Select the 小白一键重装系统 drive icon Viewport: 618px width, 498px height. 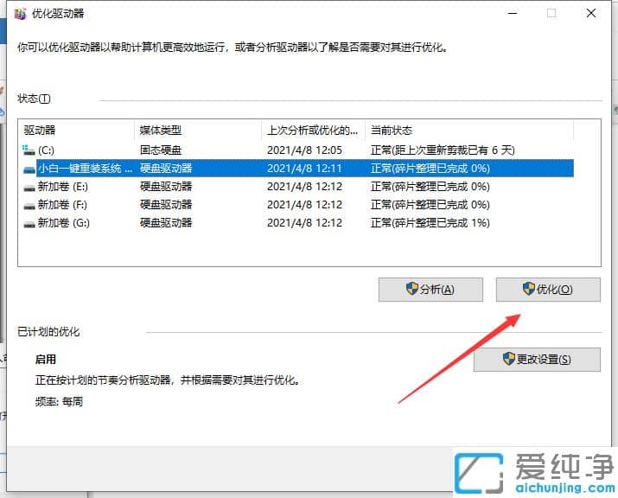point(29,169)
